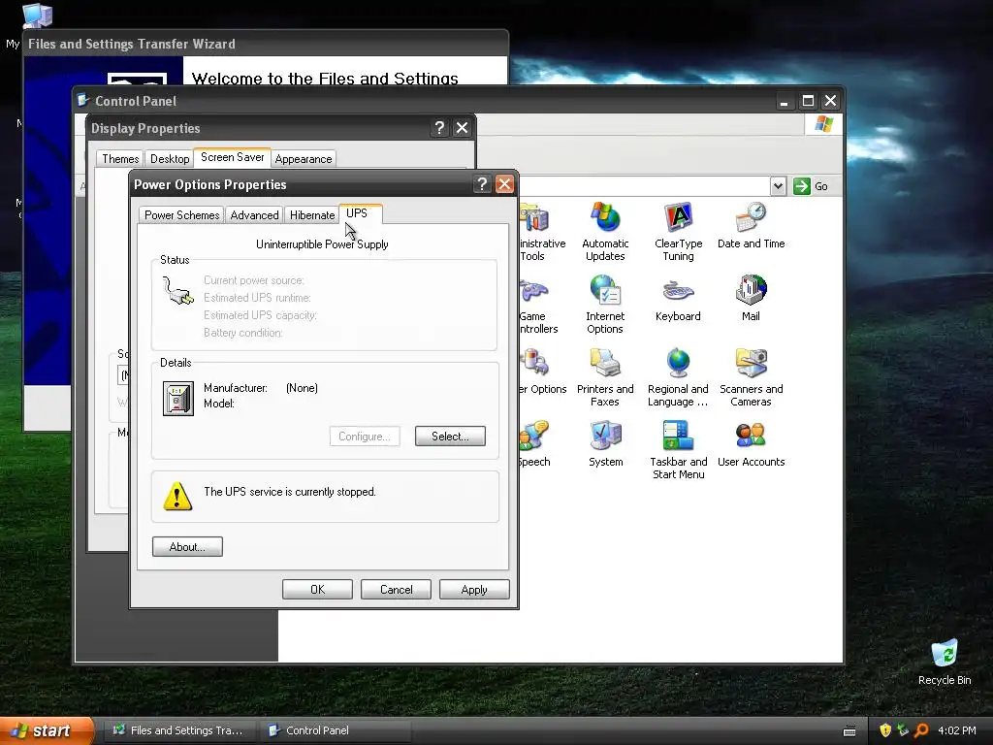The width and height of the screenshot is (993, 745).
Task: Open Power Options help question mark button
Action: click(x=482, y=184)
